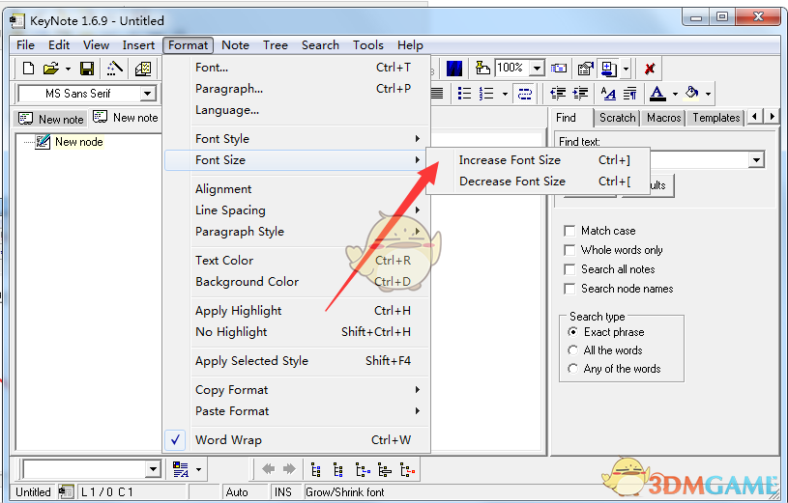Switch to the Scratch tab
788x503 pixels.
tap(617, 118)
